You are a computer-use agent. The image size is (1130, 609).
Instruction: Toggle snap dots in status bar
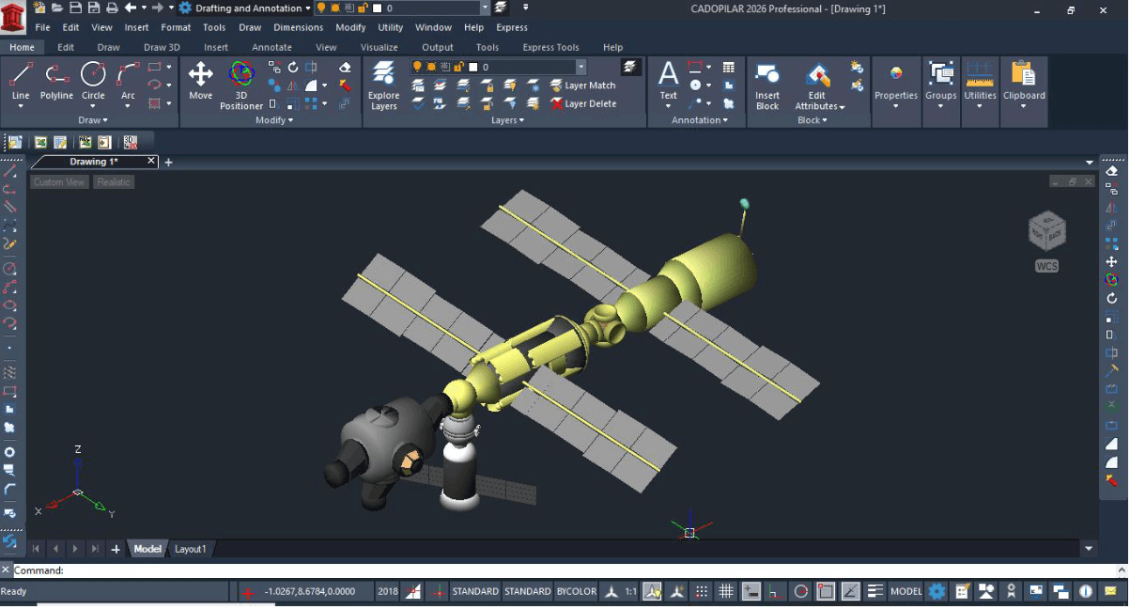[x=702, y=592]
